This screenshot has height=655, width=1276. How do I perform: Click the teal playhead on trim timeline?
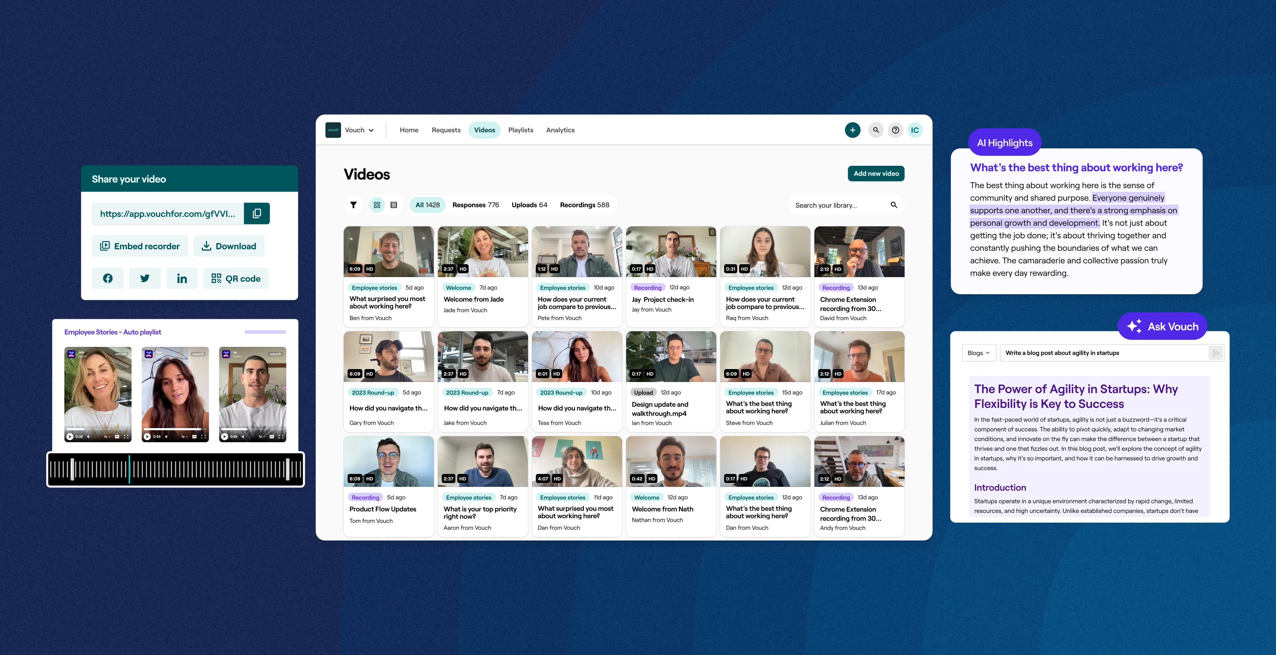(129, 469)
